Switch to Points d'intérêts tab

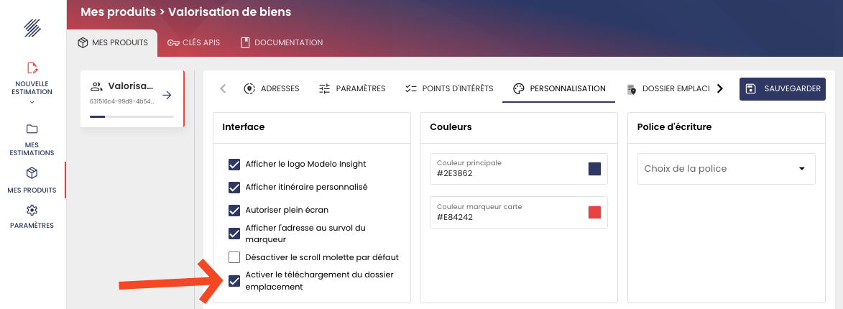[449, 88]
